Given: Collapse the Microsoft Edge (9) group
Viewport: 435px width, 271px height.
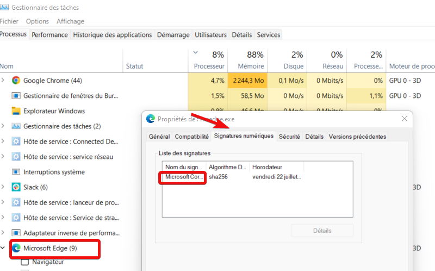Looking at the screenshot, I should pos(3,248).
